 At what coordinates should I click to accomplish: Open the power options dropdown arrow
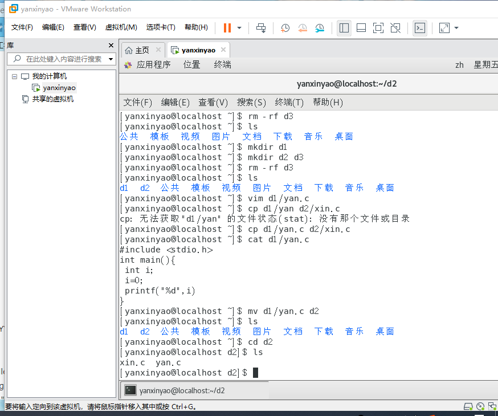(x=239, y=28)
